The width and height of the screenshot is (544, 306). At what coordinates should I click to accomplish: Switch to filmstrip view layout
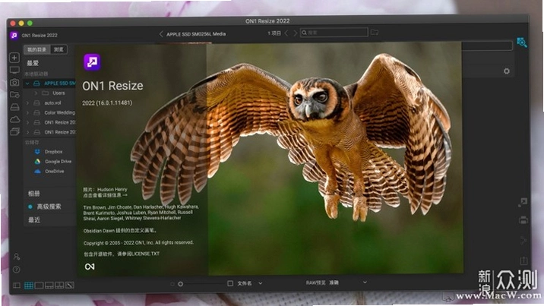(49, 285)
